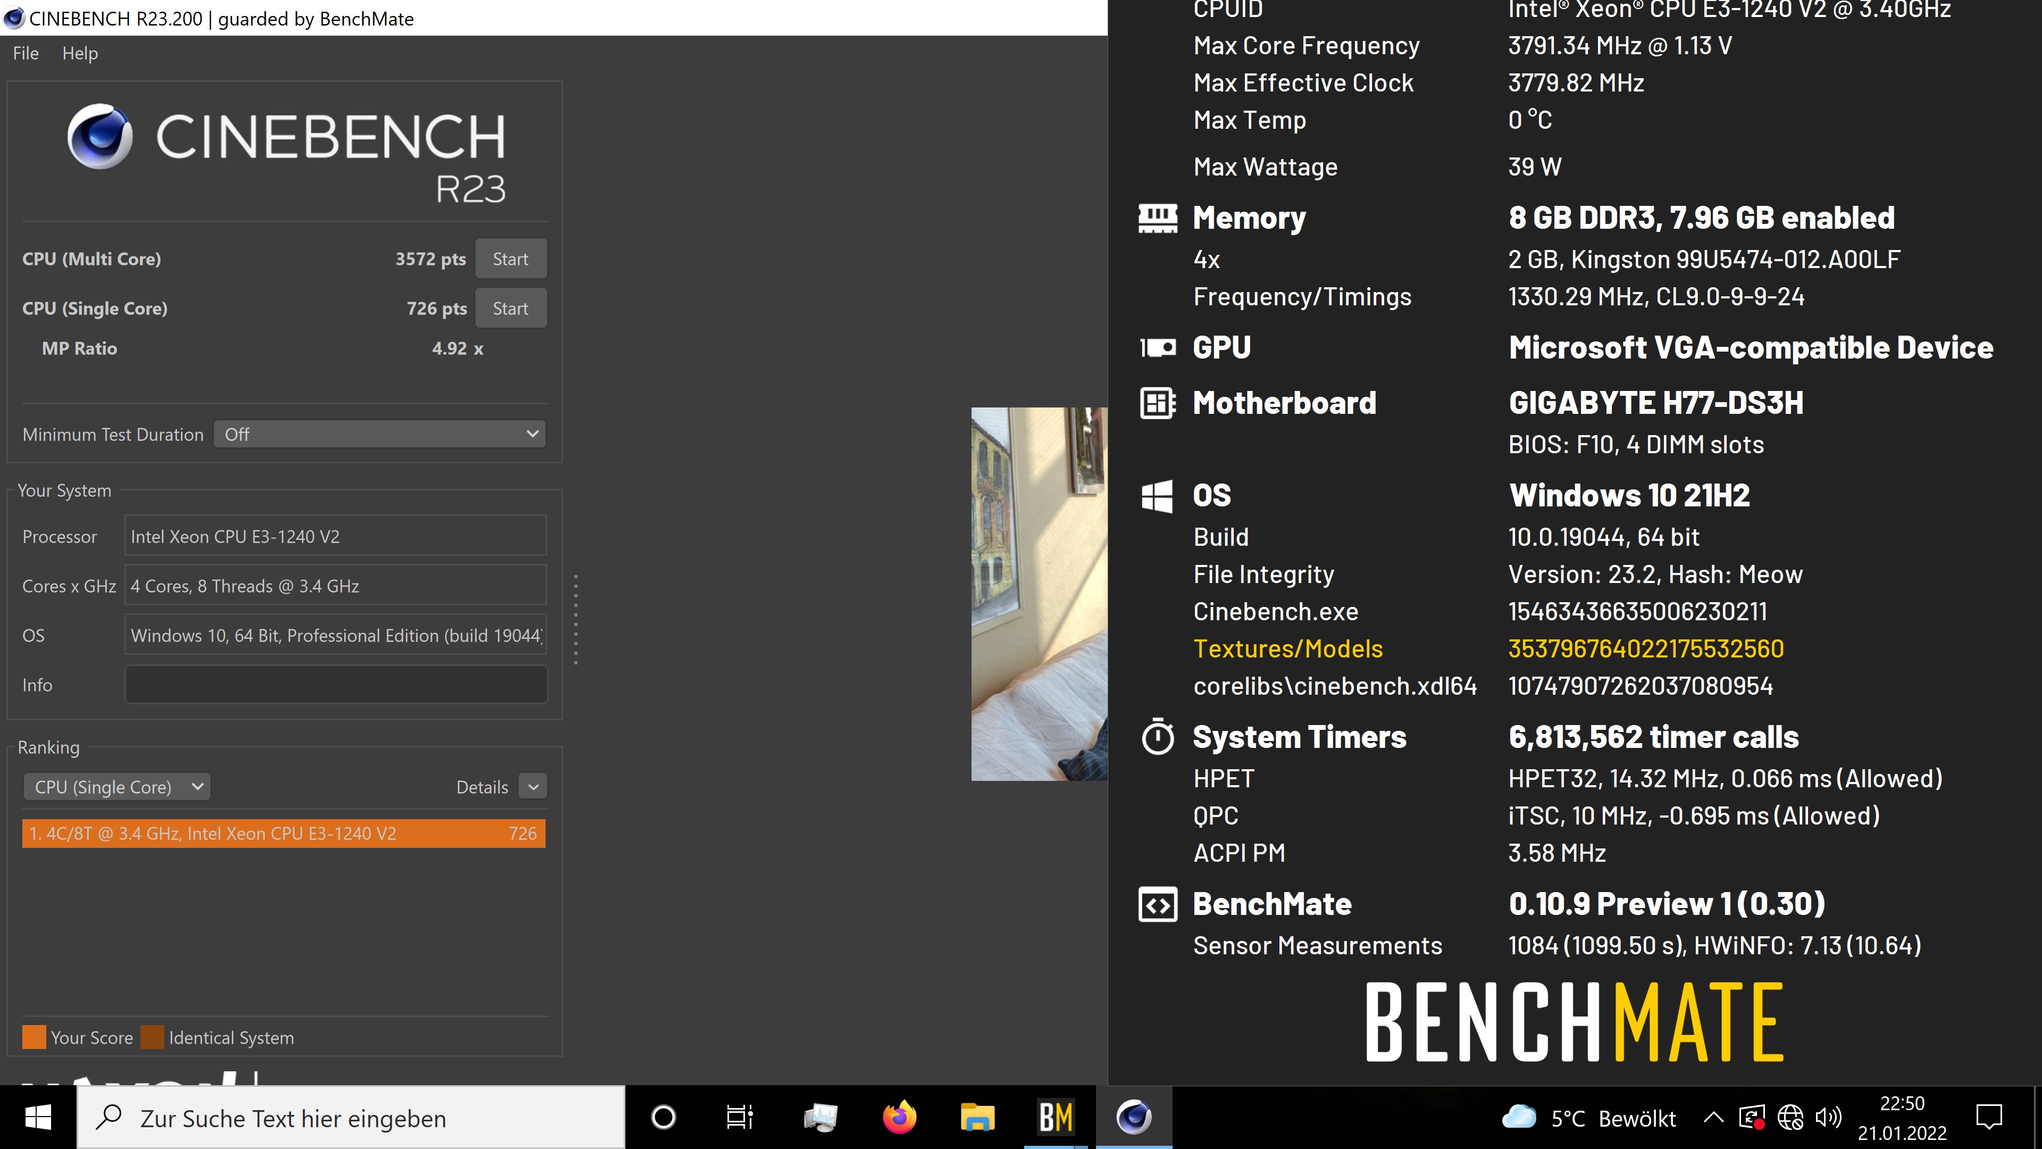Click the security shield tray icon
Viewport: 2042px width, 1149px height.
point(1751,1118)
